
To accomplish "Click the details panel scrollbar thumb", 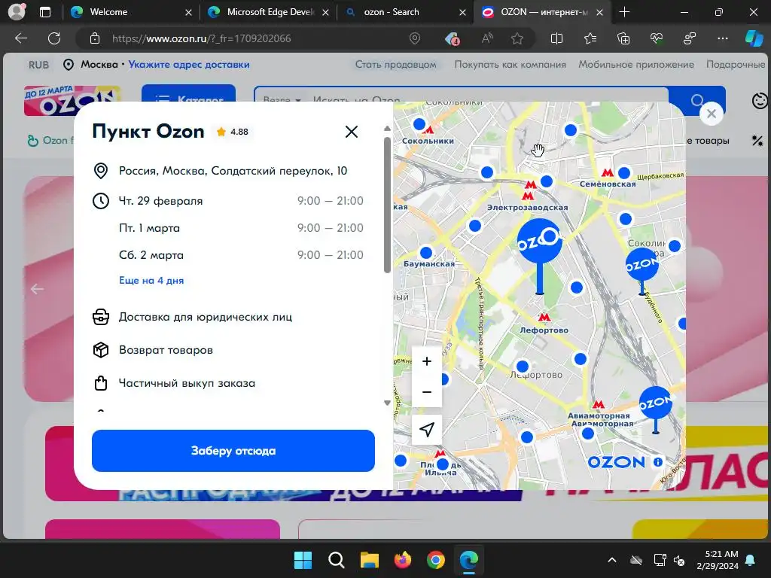I will [x=387, y=205].
